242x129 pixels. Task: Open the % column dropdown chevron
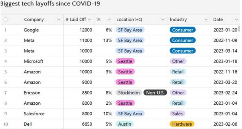[109, 19]
